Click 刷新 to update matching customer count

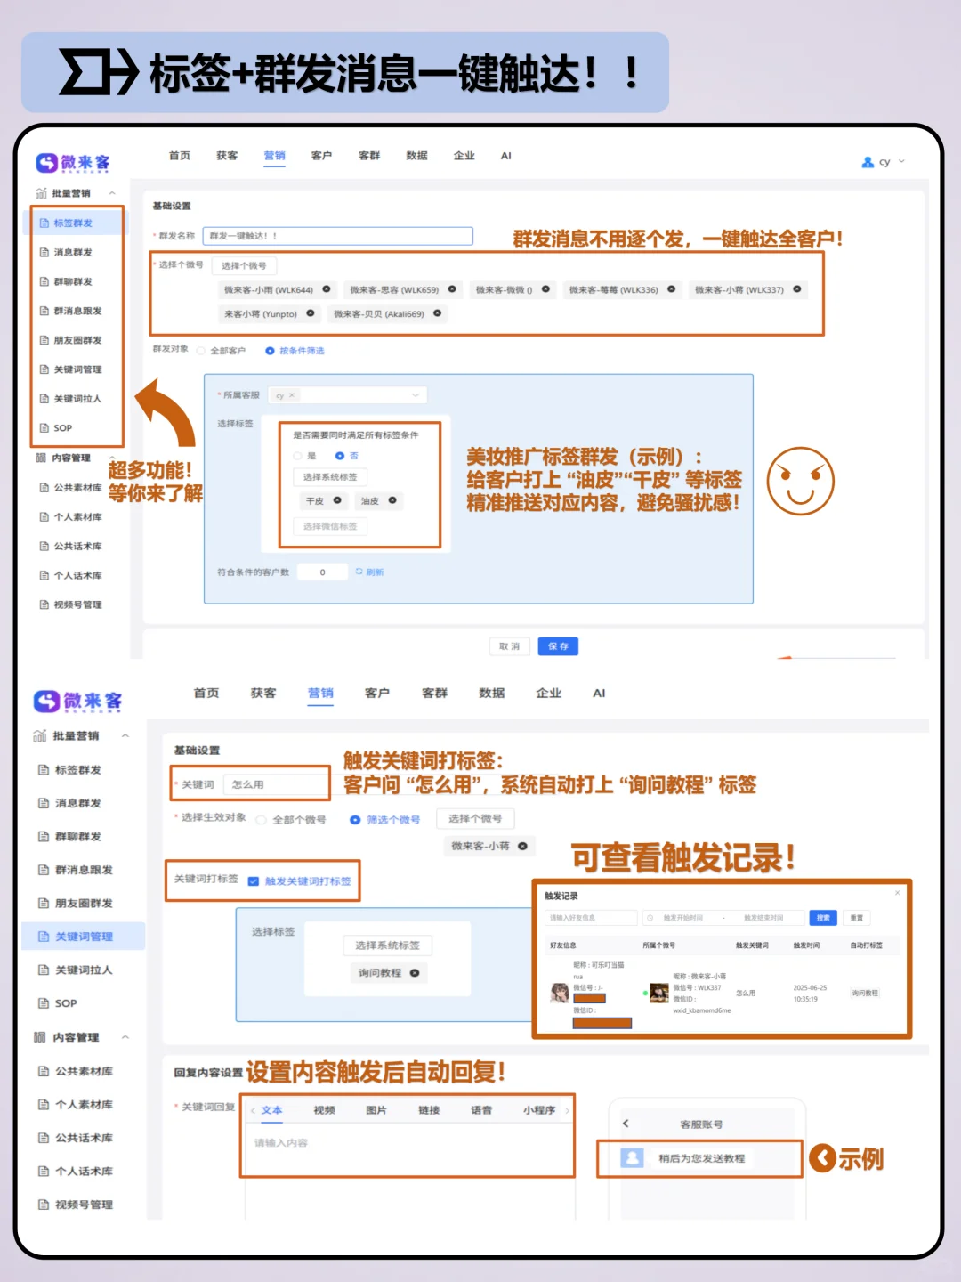tap(371, 572)
